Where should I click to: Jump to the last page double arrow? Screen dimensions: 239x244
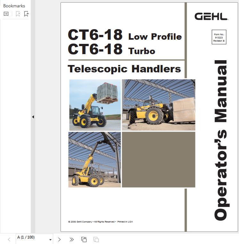(72, 240)
